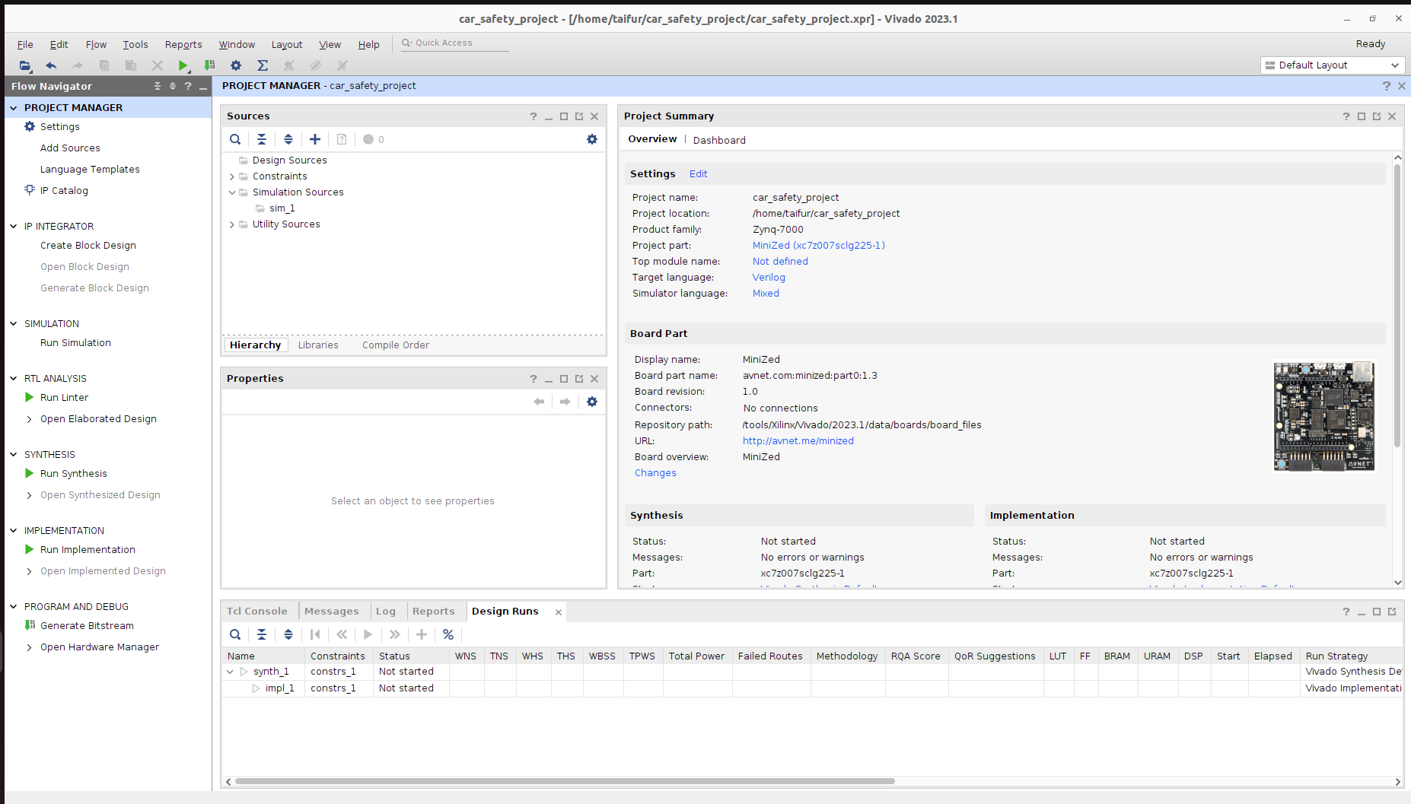Collapse all in Design Runs toolbar
1411x804 pixels.
tap(262, 634)
